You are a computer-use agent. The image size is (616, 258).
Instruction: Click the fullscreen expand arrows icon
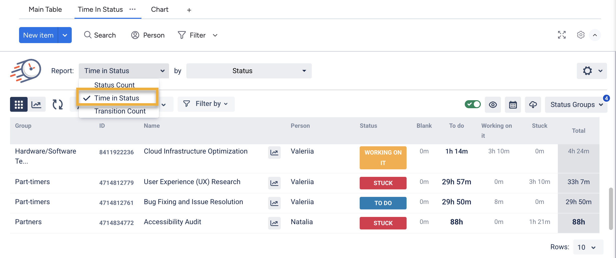562,35
